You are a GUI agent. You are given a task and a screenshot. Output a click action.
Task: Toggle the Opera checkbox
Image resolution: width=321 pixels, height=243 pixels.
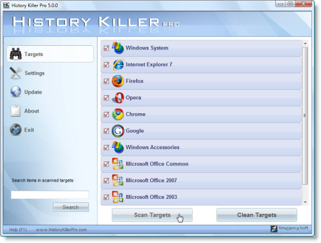(x=106, y=98)
